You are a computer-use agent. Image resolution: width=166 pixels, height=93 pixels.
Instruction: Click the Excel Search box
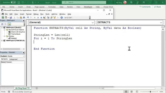[84, 2]
